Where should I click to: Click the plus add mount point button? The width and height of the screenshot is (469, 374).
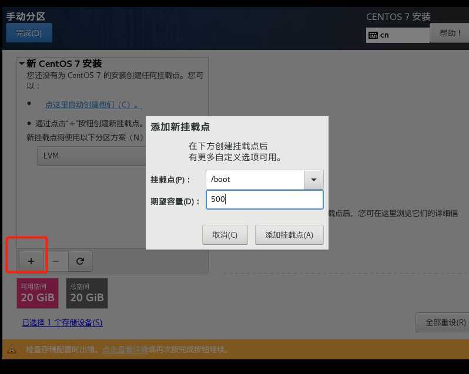point(31,261)
